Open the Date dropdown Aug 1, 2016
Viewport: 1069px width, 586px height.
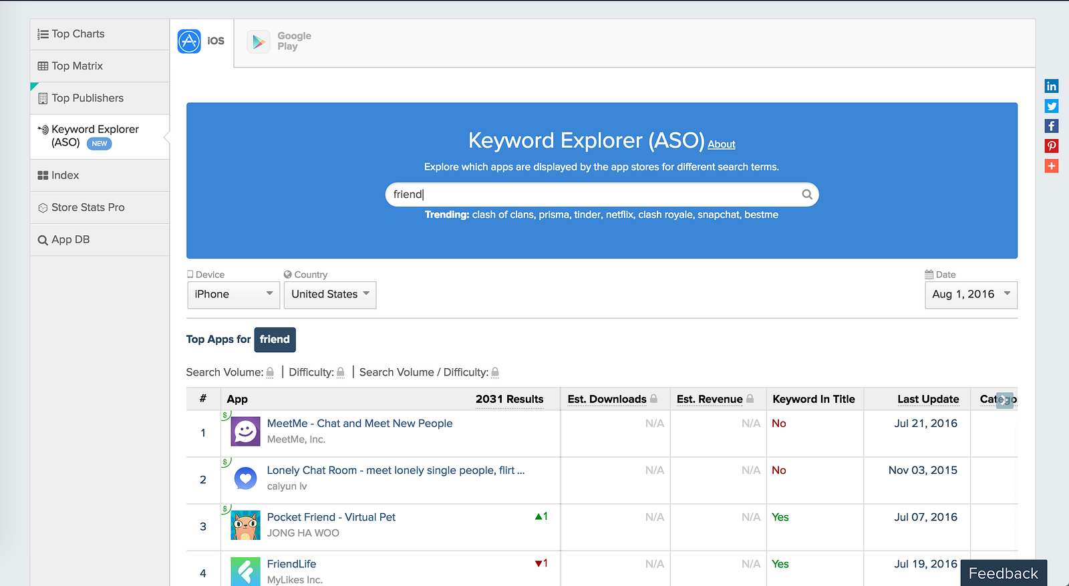pos(971,295)
